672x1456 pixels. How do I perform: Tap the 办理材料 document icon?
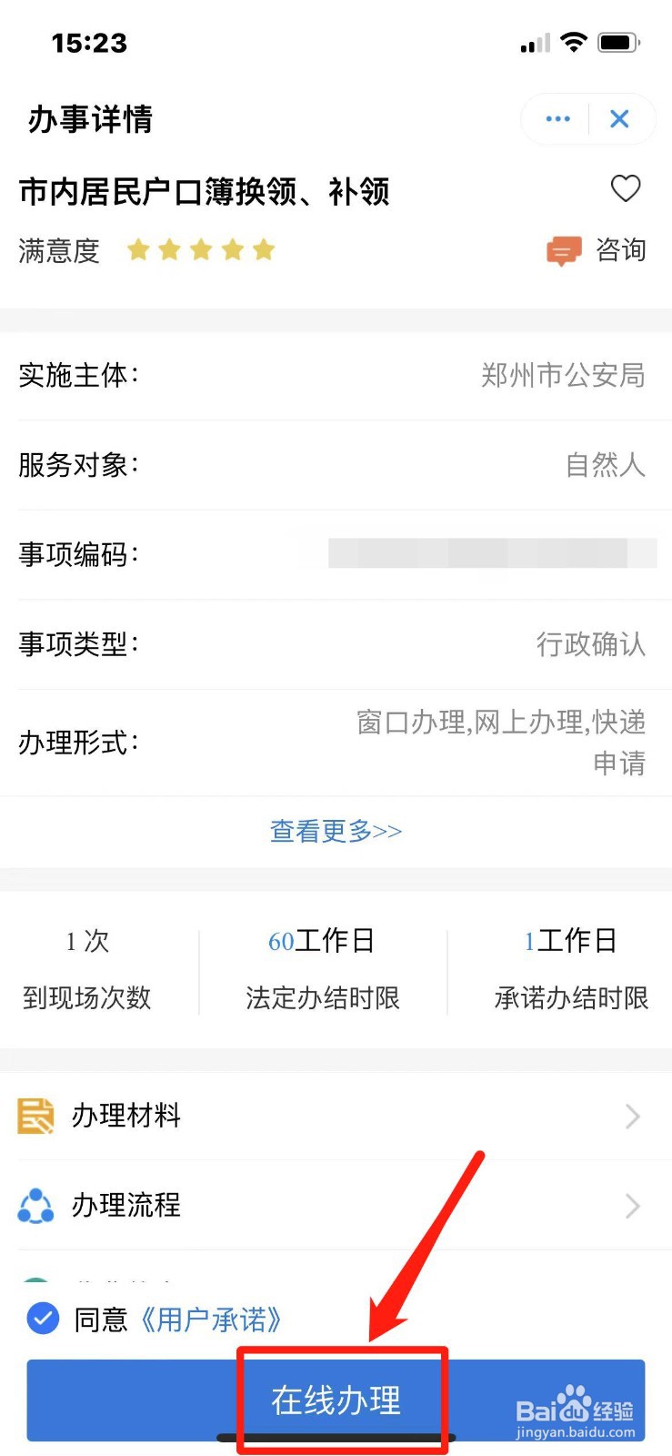tap(35, 1116)
